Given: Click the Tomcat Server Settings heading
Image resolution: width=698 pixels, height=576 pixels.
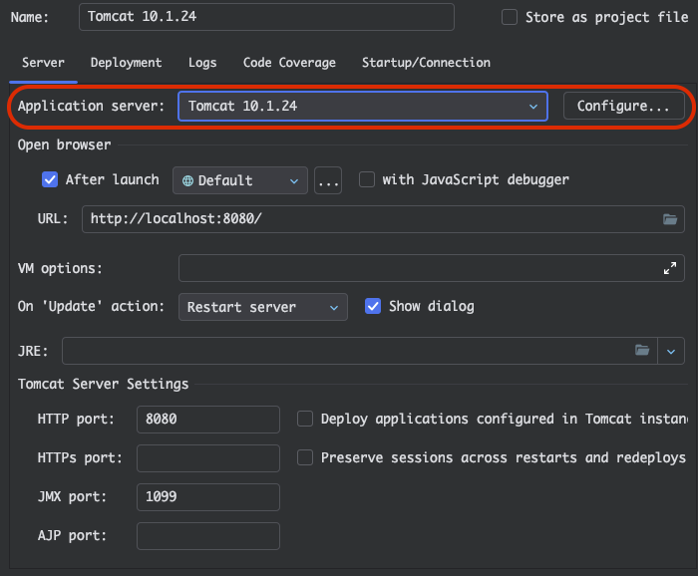Looking at the screenshot, I should coord(104,384).
